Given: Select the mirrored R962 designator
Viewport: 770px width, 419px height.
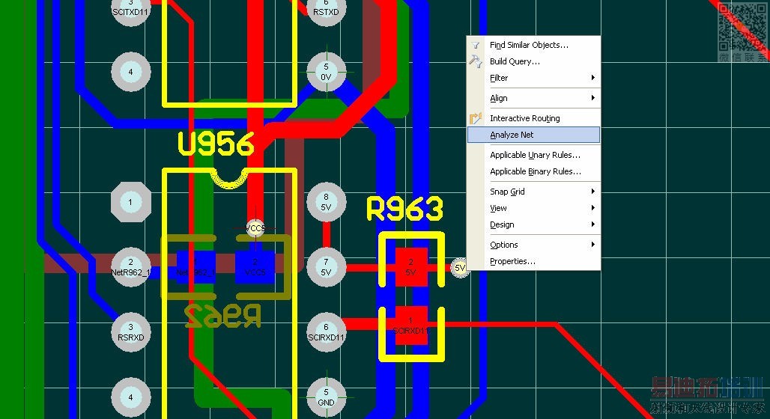Looking at the screenshot, I should coord(222,316).
